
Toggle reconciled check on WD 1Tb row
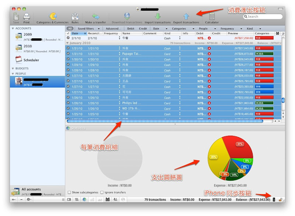tap(68, 108)
